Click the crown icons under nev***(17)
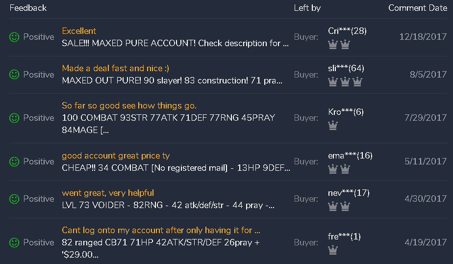This screenshot has width=453, height=264. (339, 207)
